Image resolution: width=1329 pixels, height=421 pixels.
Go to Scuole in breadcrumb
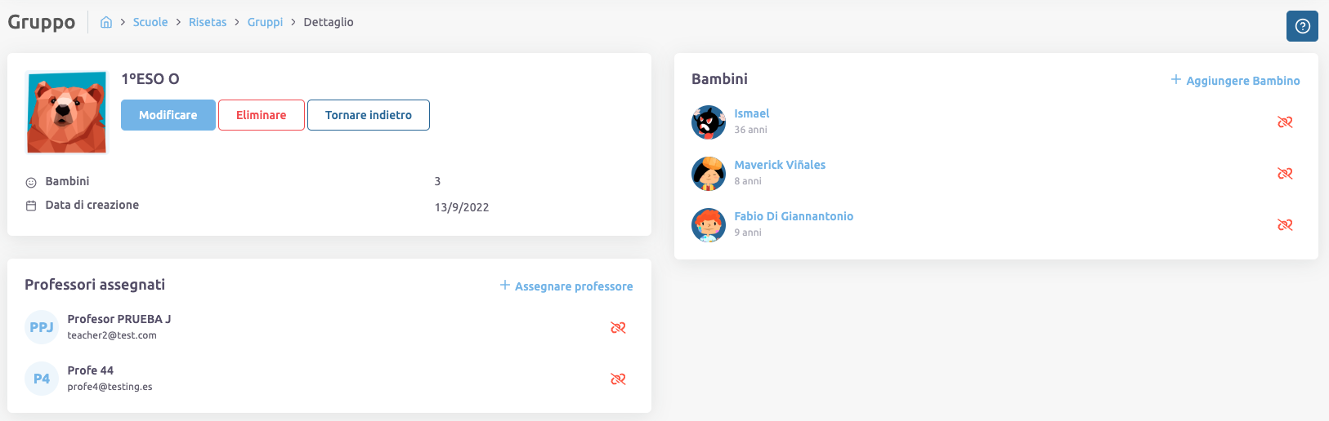(150, 22)
